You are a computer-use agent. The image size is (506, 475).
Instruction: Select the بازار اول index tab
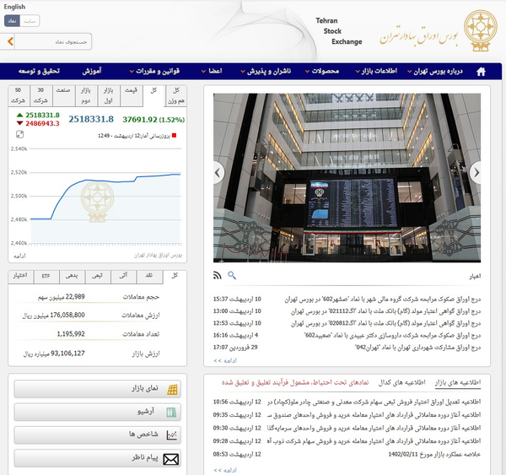click(x=109, y=95)
